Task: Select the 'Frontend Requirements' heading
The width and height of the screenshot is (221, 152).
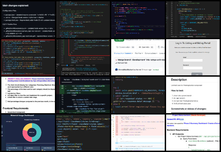Action: pos(15,108)
